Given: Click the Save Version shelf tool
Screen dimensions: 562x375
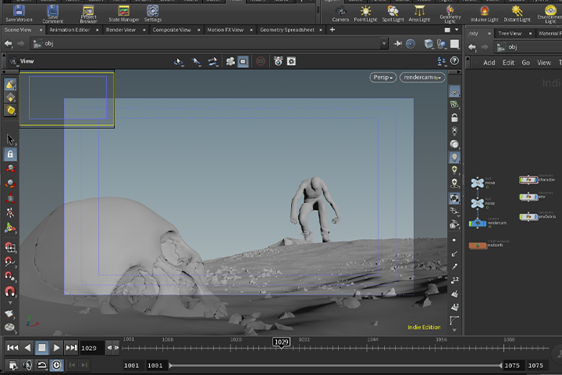Looking at the screenshot, I should tap(19, 14).
